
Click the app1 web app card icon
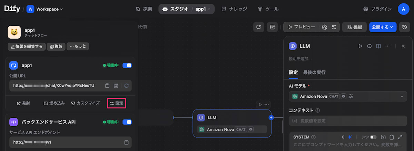coord(13,65)
